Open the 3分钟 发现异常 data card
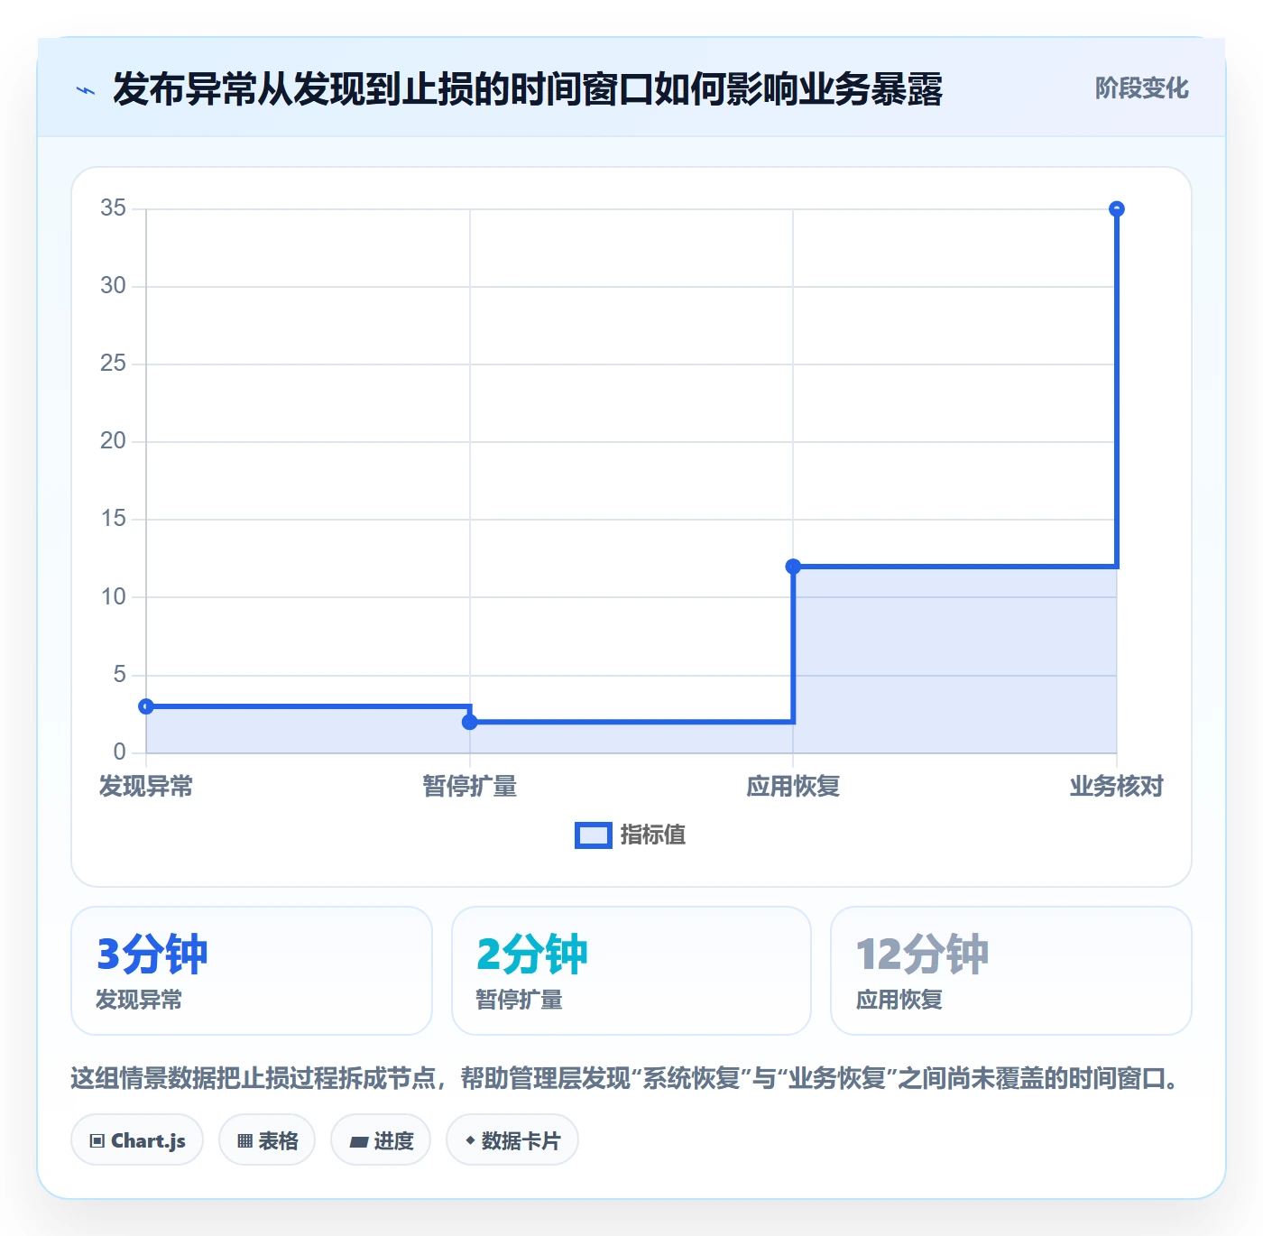 coord(252,971)
